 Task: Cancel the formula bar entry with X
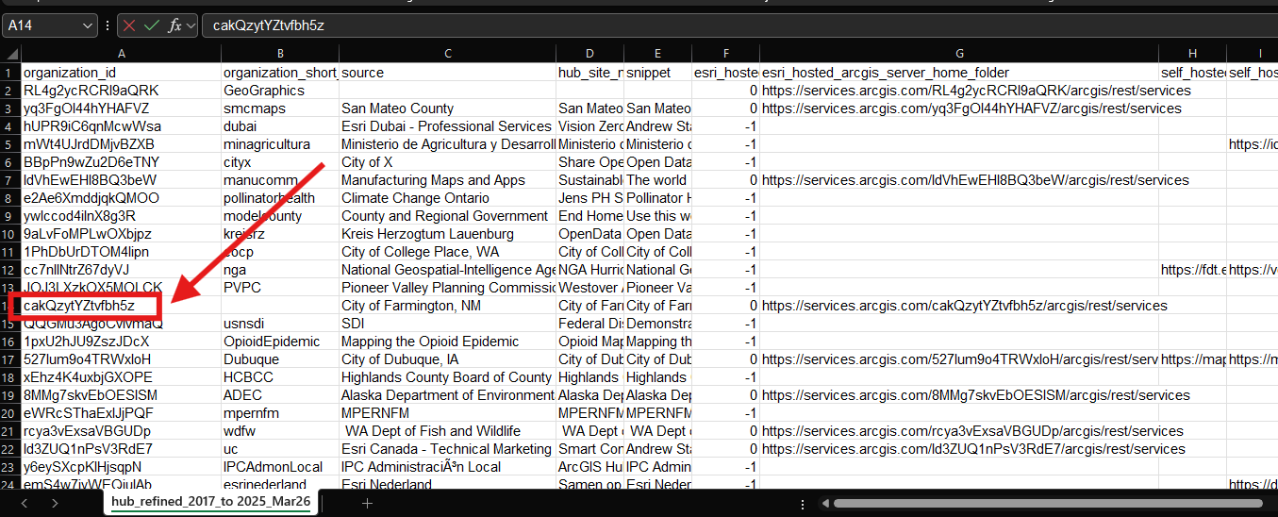(x=129, y=25)
